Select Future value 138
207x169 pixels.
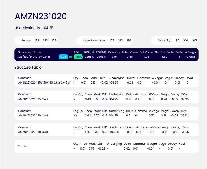54,41
